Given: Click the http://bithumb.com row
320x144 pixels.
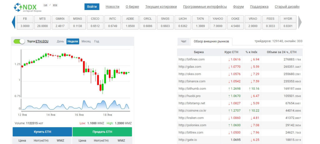Looking at the screenshot, I should point(240,88).
